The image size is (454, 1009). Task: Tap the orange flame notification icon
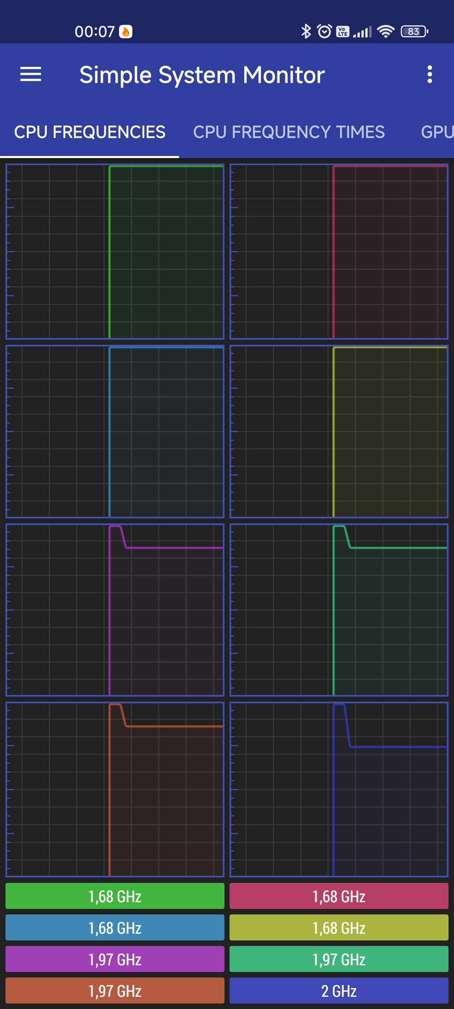126,32
